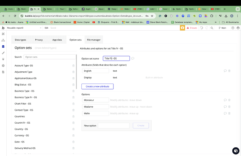This screenshot has width=241, height=156.
Task: Delete the English attribute with its trash icon
Action: coord(229,71)
